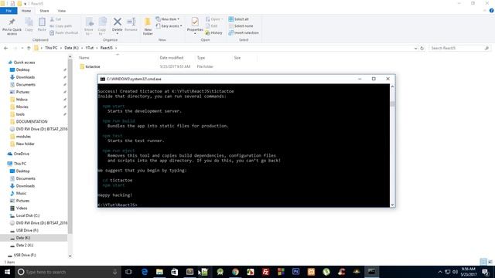The height and width of the screenshot is (278, 495).
Task: Click the Back navigation arrow
Action: (6, 48)
